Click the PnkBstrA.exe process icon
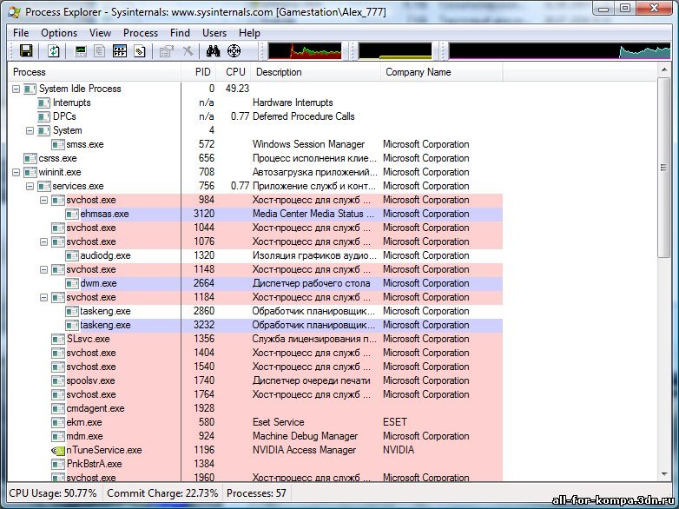679x509 pixels. point(58,465)
